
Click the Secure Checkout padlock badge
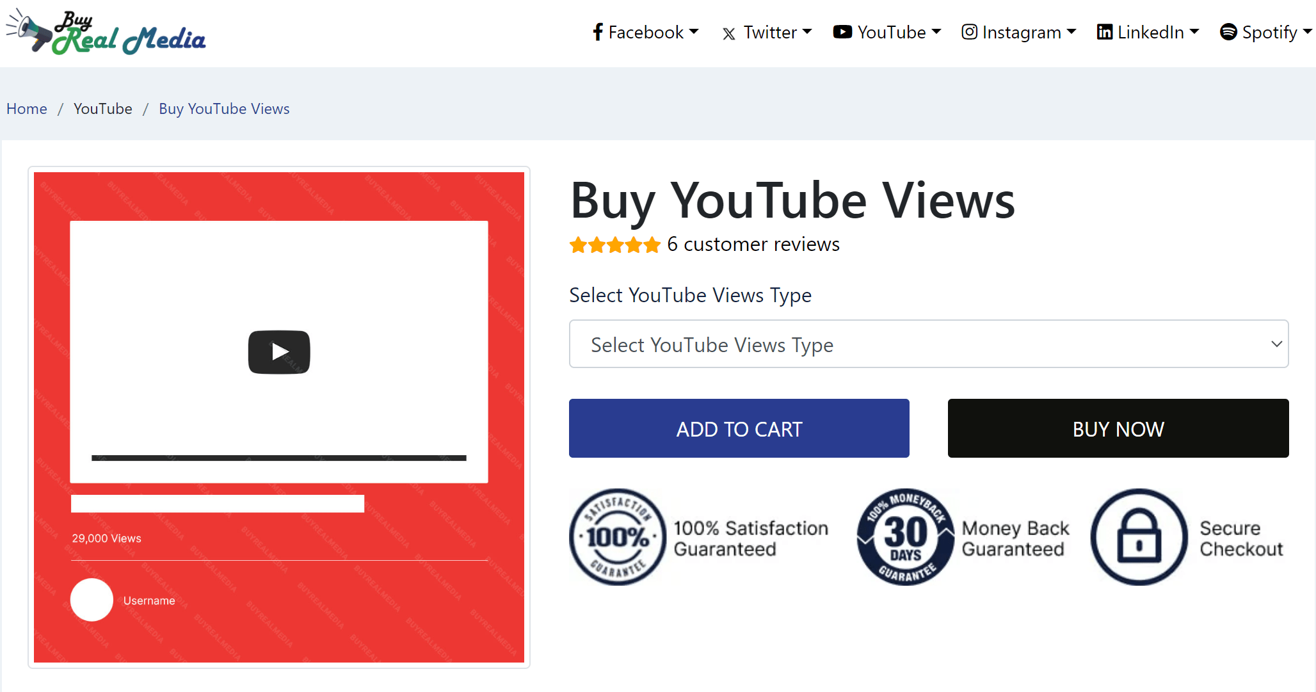pos(1139,536)
